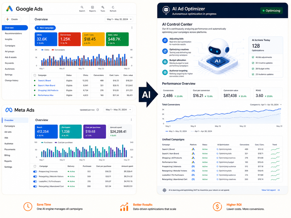
Task: Click the Purchases 1,236 metric card
Action: pyautogui.click(x=70, y=131)
